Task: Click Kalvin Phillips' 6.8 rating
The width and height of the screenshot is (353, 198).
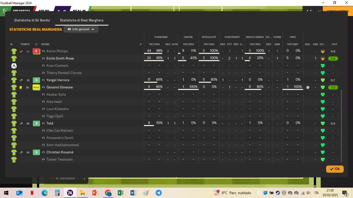Action: (x=333, y=51)
